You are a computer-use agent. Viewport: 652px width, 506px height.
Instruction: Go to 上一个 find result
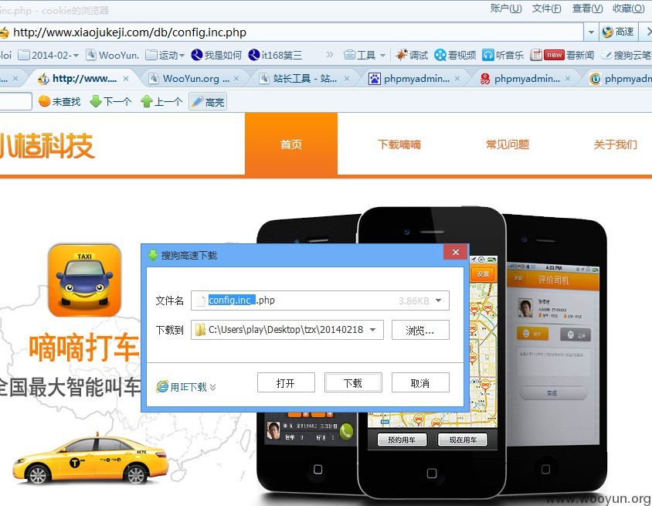point(161,101)
